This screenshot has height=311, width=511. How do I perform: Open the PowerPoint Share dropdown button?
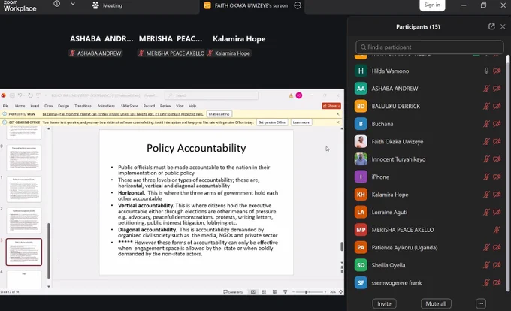(331, 106)
